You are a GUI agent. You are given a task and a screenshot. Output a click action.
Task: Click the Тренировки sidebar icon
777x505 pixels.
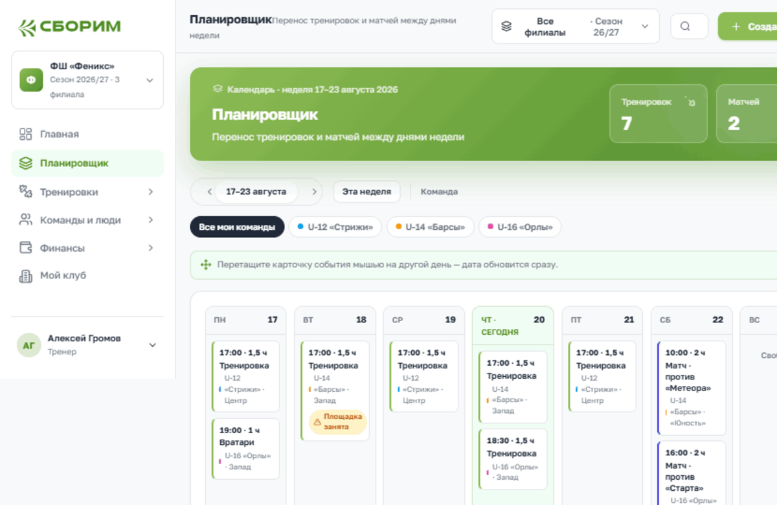coord(26,191)
